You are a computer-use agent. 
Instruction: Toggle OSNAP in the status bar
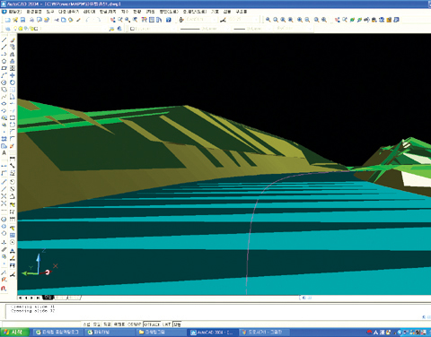click(x=134, y=324)
